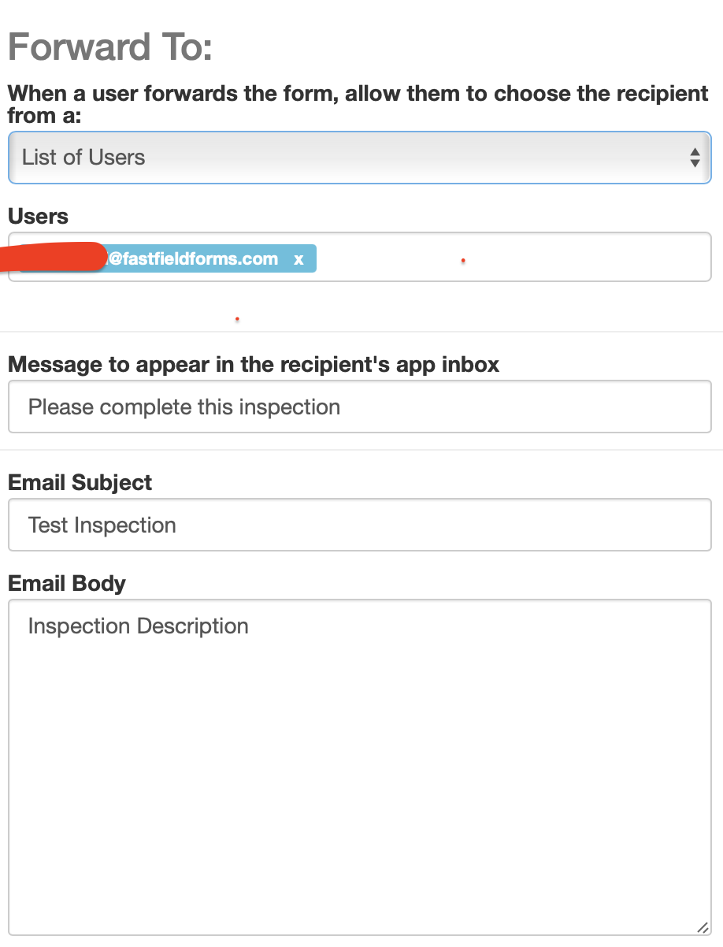Place cursor in 'Inspection Description' text
This screenshot has height=947, width=723.
139,626
